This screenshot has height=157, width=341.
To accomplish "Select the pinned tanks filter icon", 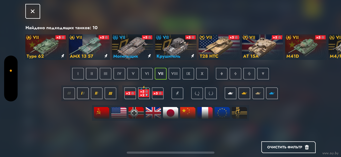I will pyautogui.click(x=177, y=93).
